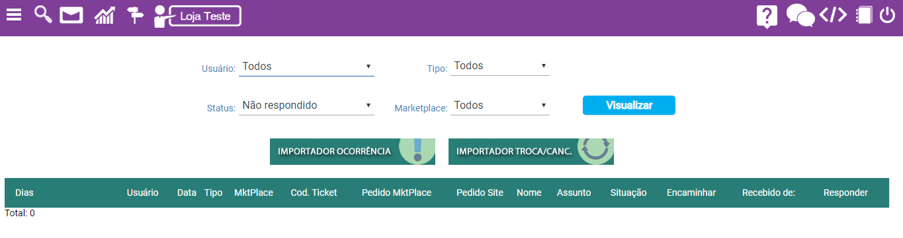Screen dimensions: 903x238
Task: Open the Status dropdown set to Não respondido
Action: pos(306,105)
